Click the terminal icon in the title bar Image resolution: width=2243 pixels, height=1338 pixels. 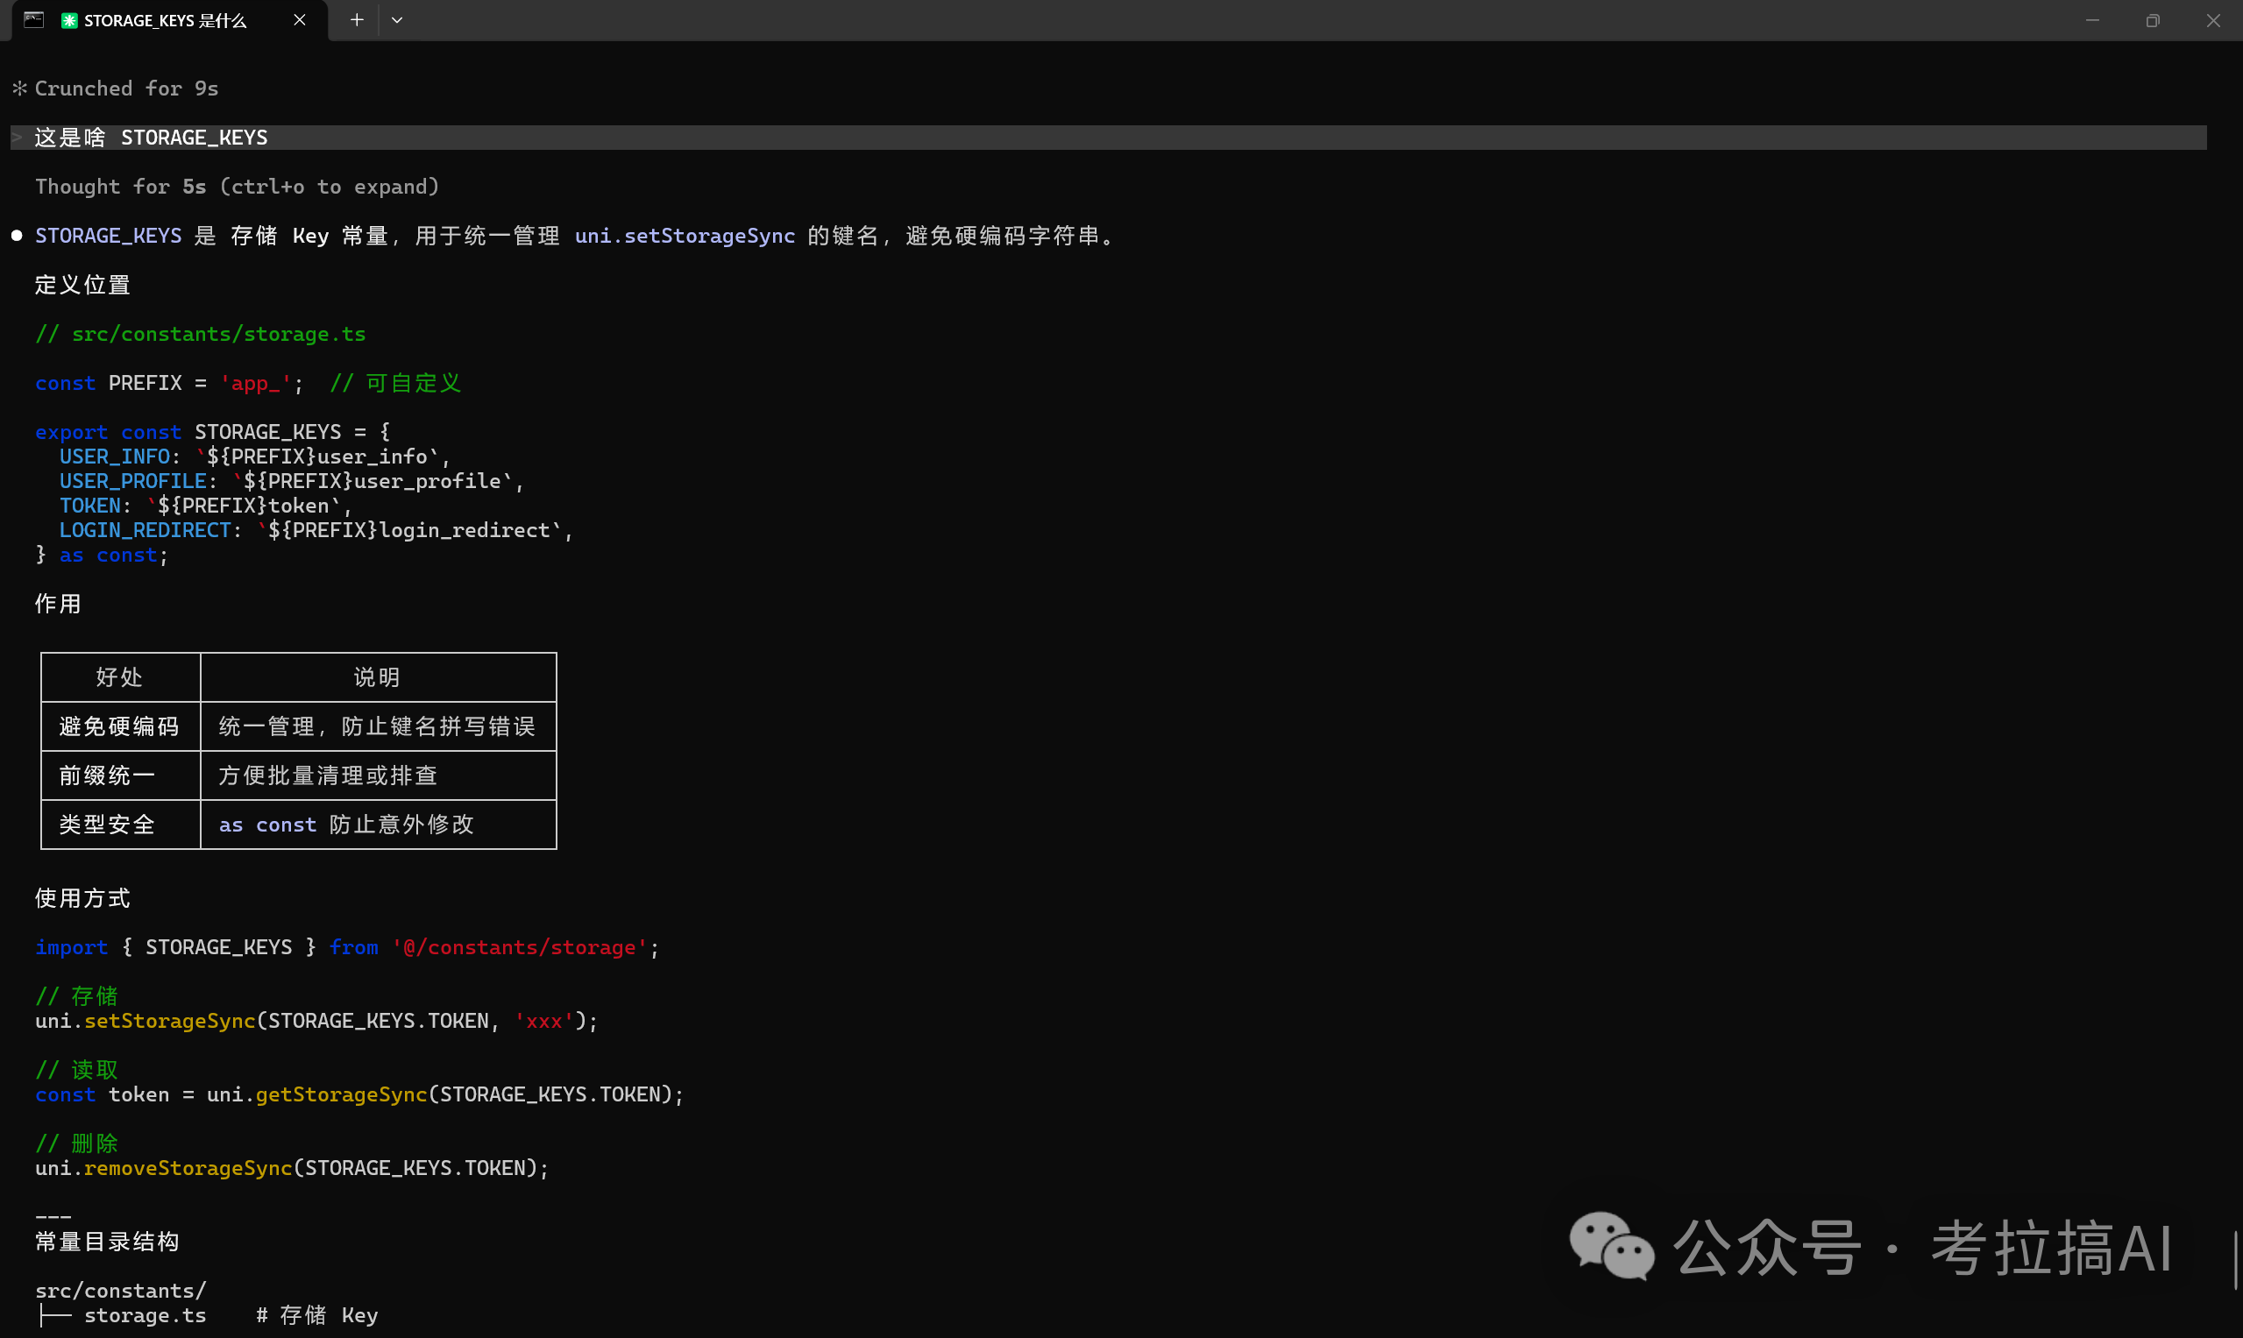(33, 20)
